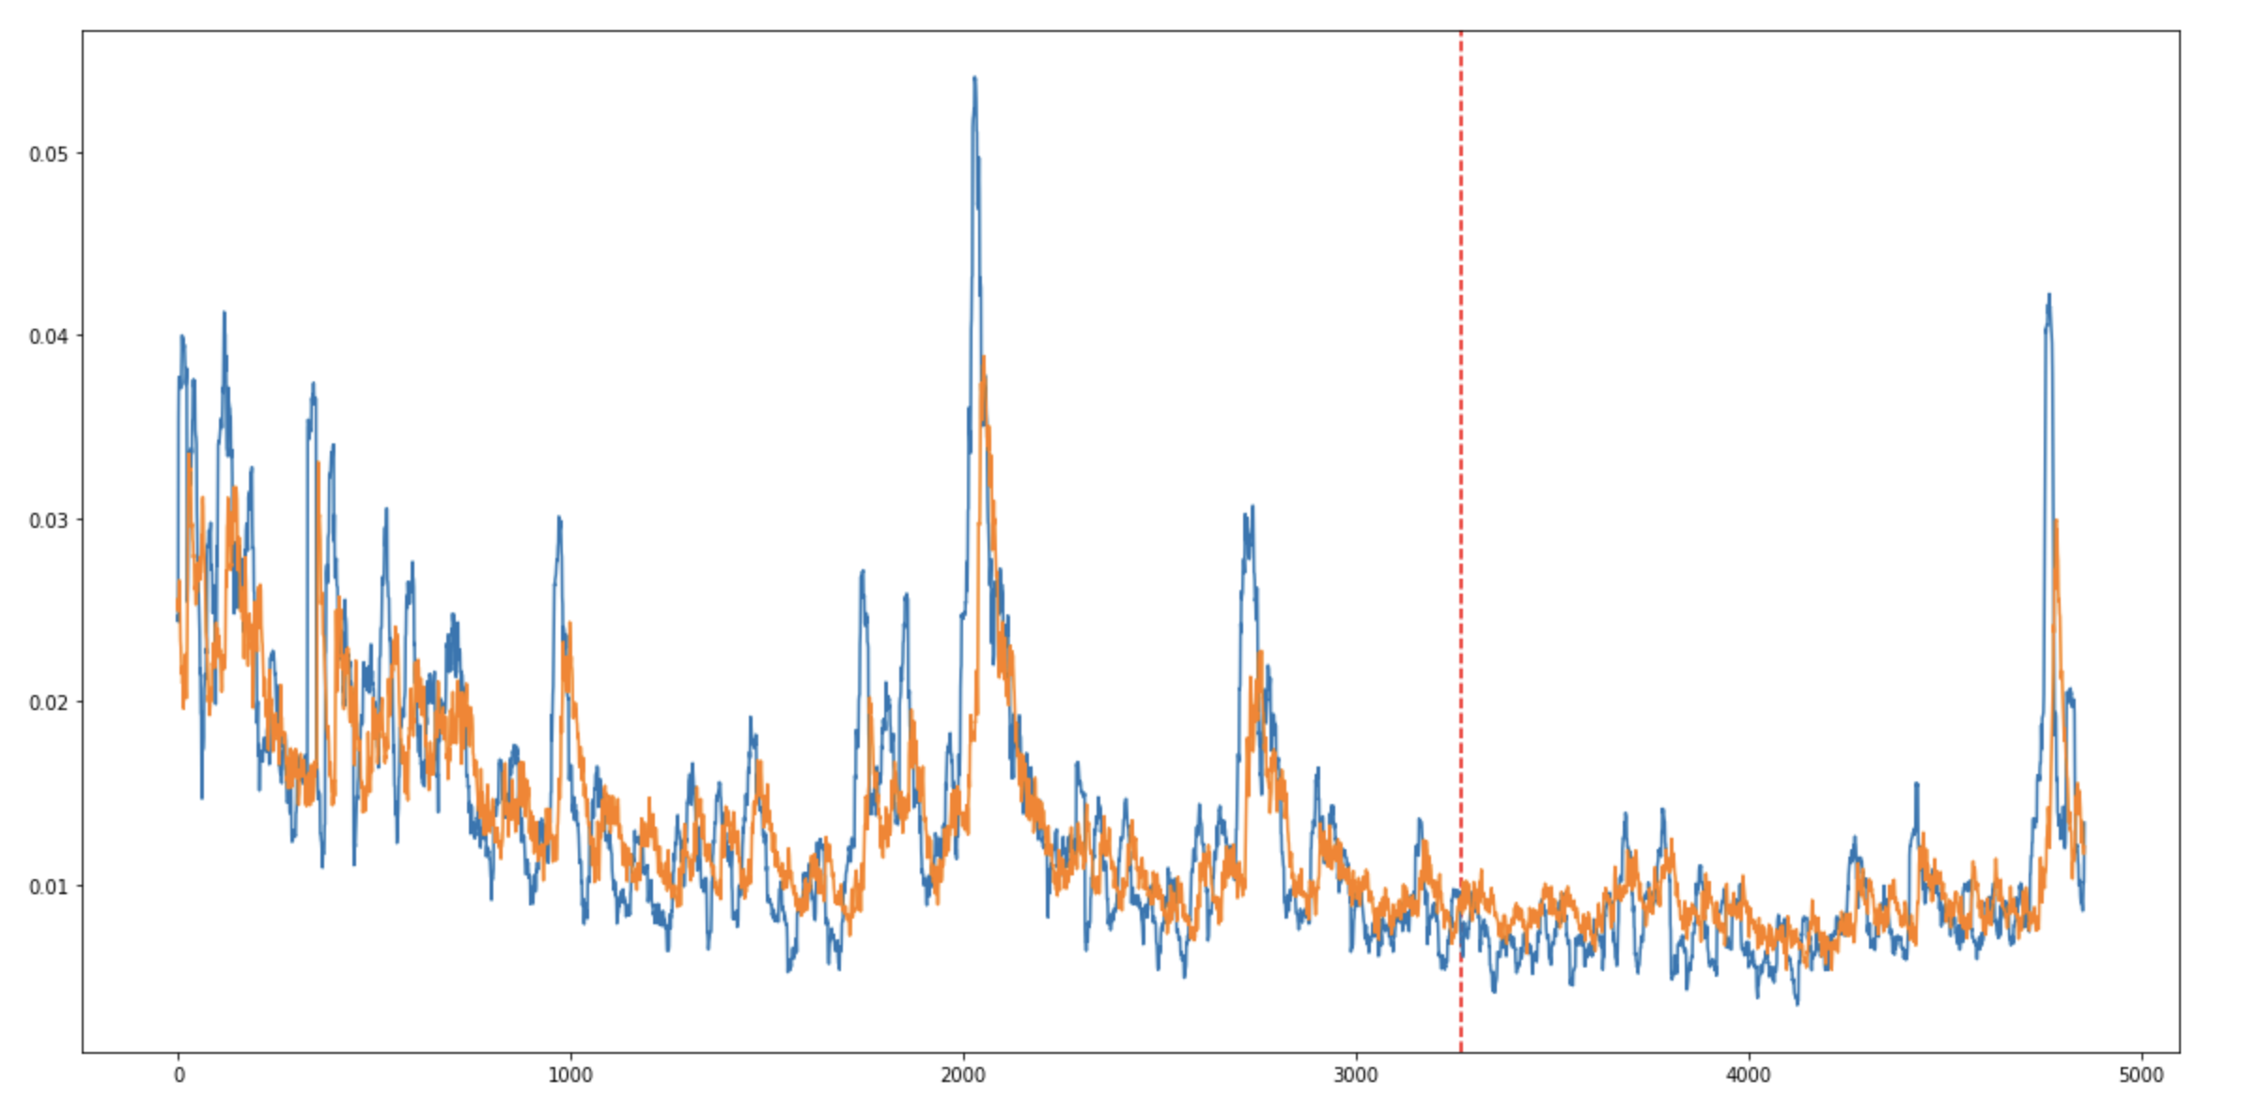Click the twin blue peaks near 1750
Image resolution: width=2242 pixels, height=1114 pixels.
click(x=863, y=573)
